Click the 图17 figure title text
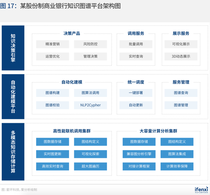Viewport: 210px width, 195px height. click(61, 6)
